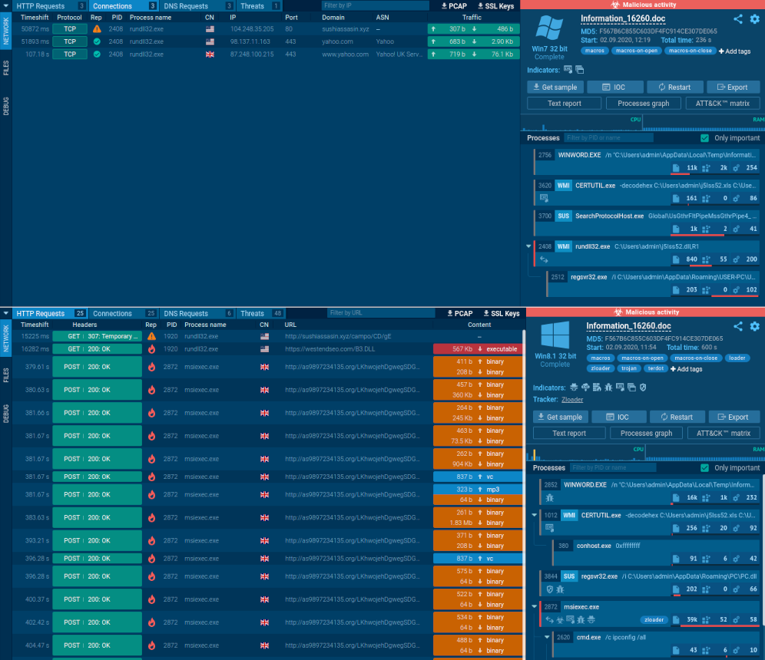Click the warning triangle for the sushiassasin.xyz connection
765x660 pixels.
97,28
